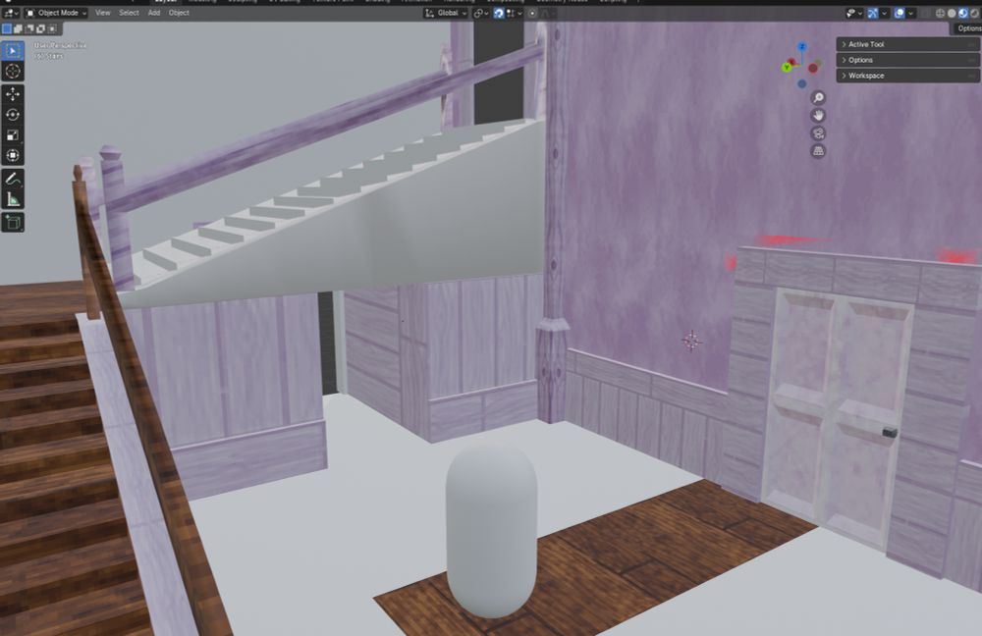Open the Select menu
This screenshot has width=982, height=636.
(129, 13)
